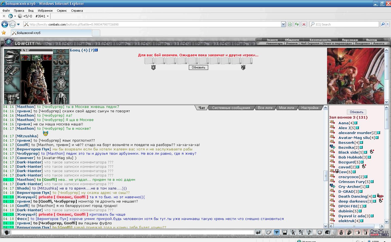Open the smiley emoticons picker
The width and height of the screenshot is (391, 242).
point(320,232)
